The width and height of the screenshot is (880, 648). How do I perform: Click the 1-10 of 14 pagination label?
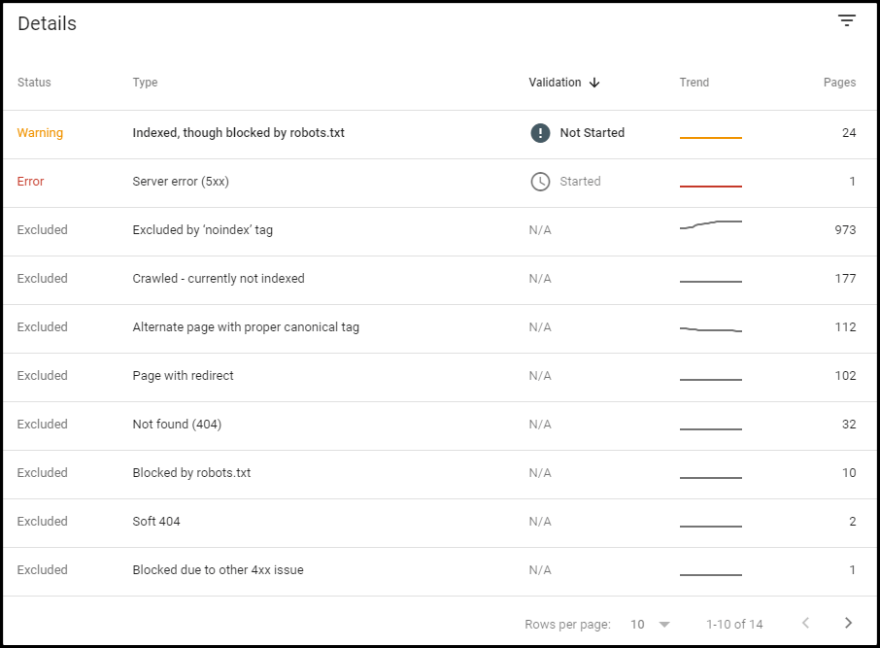point(732,624)
